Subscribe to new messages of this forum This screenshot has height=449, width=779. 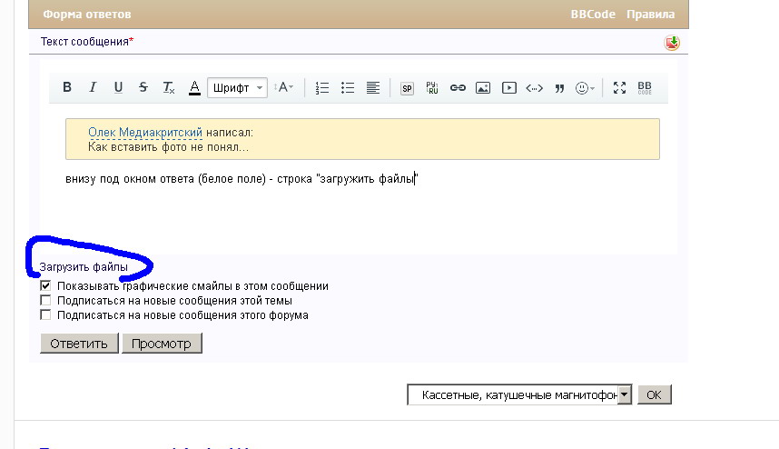coord(45,315)
